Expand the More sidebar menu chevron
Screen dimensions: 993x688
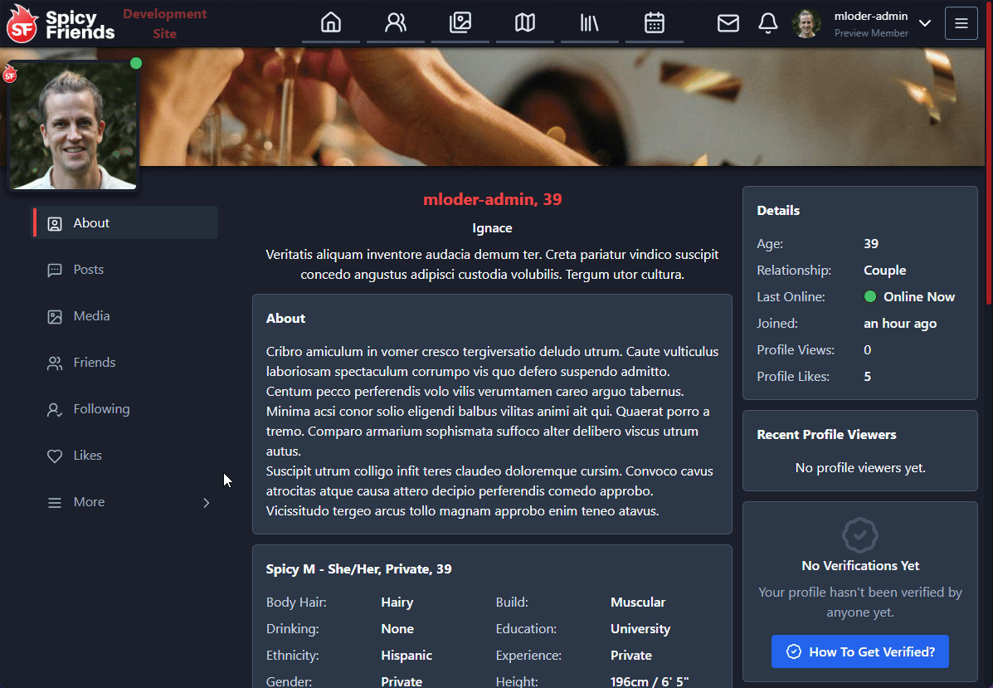207,502
